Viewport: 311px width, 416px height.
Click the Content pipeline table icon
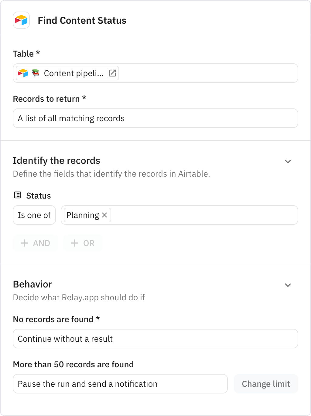36,73
